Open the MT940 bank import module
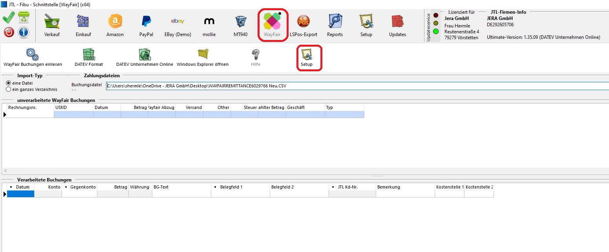The height and width of the screenshot is (252, 609). 240,24
